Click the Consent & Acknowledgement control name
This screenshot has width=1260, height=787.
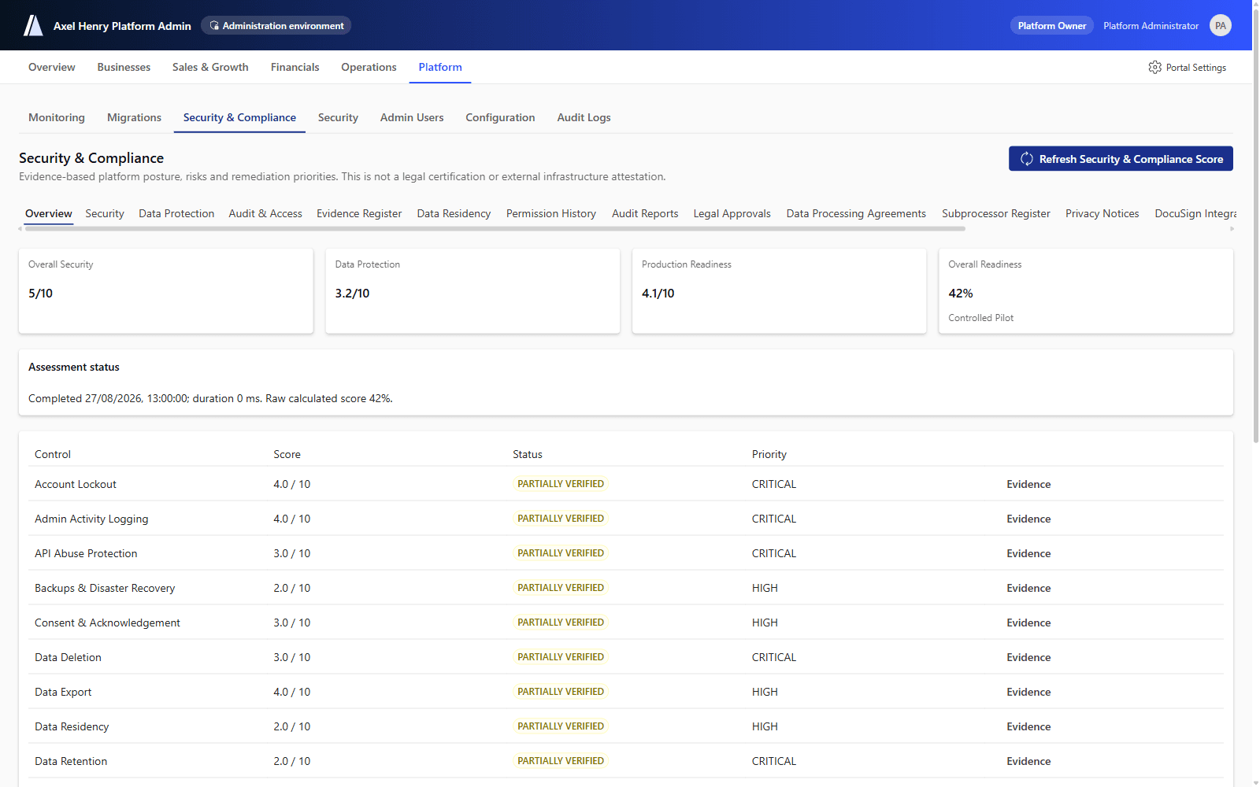[x=107, y=623]
